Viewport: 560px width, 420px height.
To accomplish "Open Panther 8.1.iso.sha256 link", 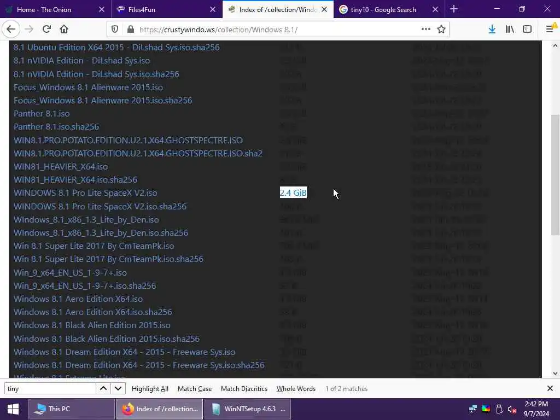I will [56, 126].
